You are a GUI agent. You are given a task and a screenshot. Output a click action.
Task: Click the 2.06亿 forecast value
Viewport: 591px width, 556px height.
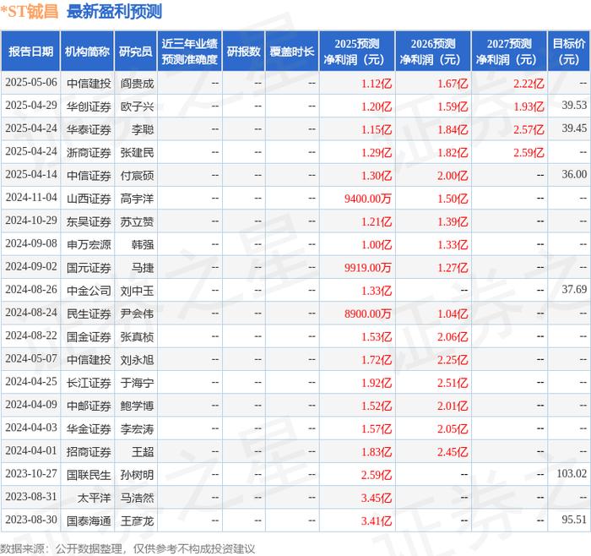coord(453,336)
